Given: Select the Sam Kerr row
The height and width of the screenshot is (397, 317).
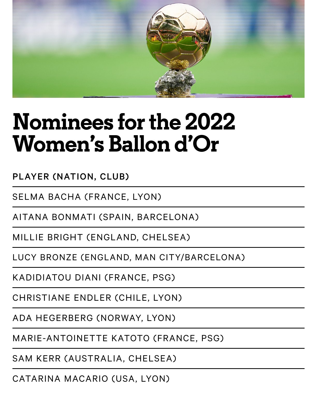Looking at the screenshot, I should coord(158,359).
